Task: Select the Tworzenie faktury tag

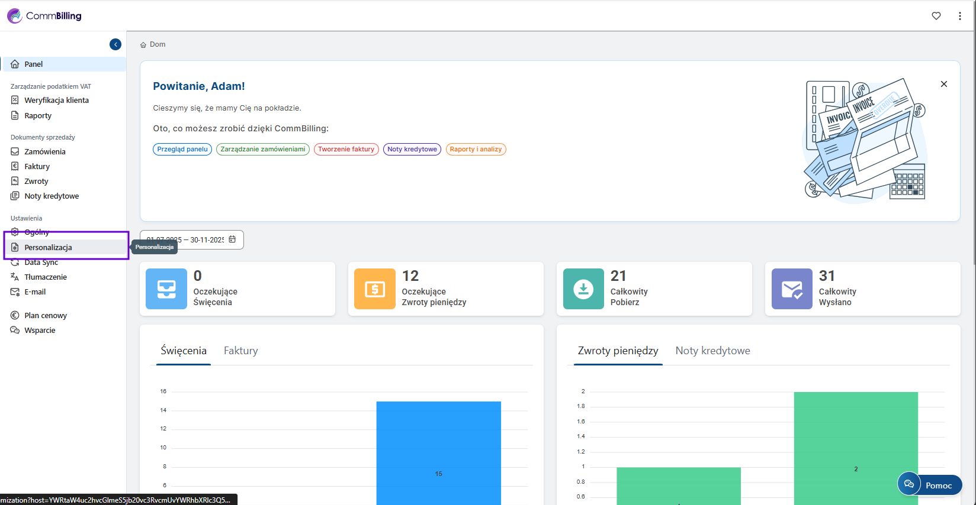Action: pyautogui.click(x=346, y=150)
